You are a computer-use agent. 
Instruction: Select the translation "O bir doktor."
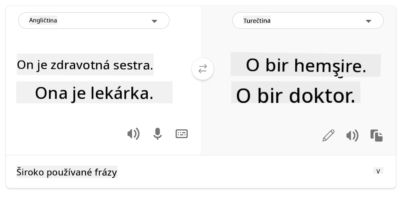(x=295, y=96)
